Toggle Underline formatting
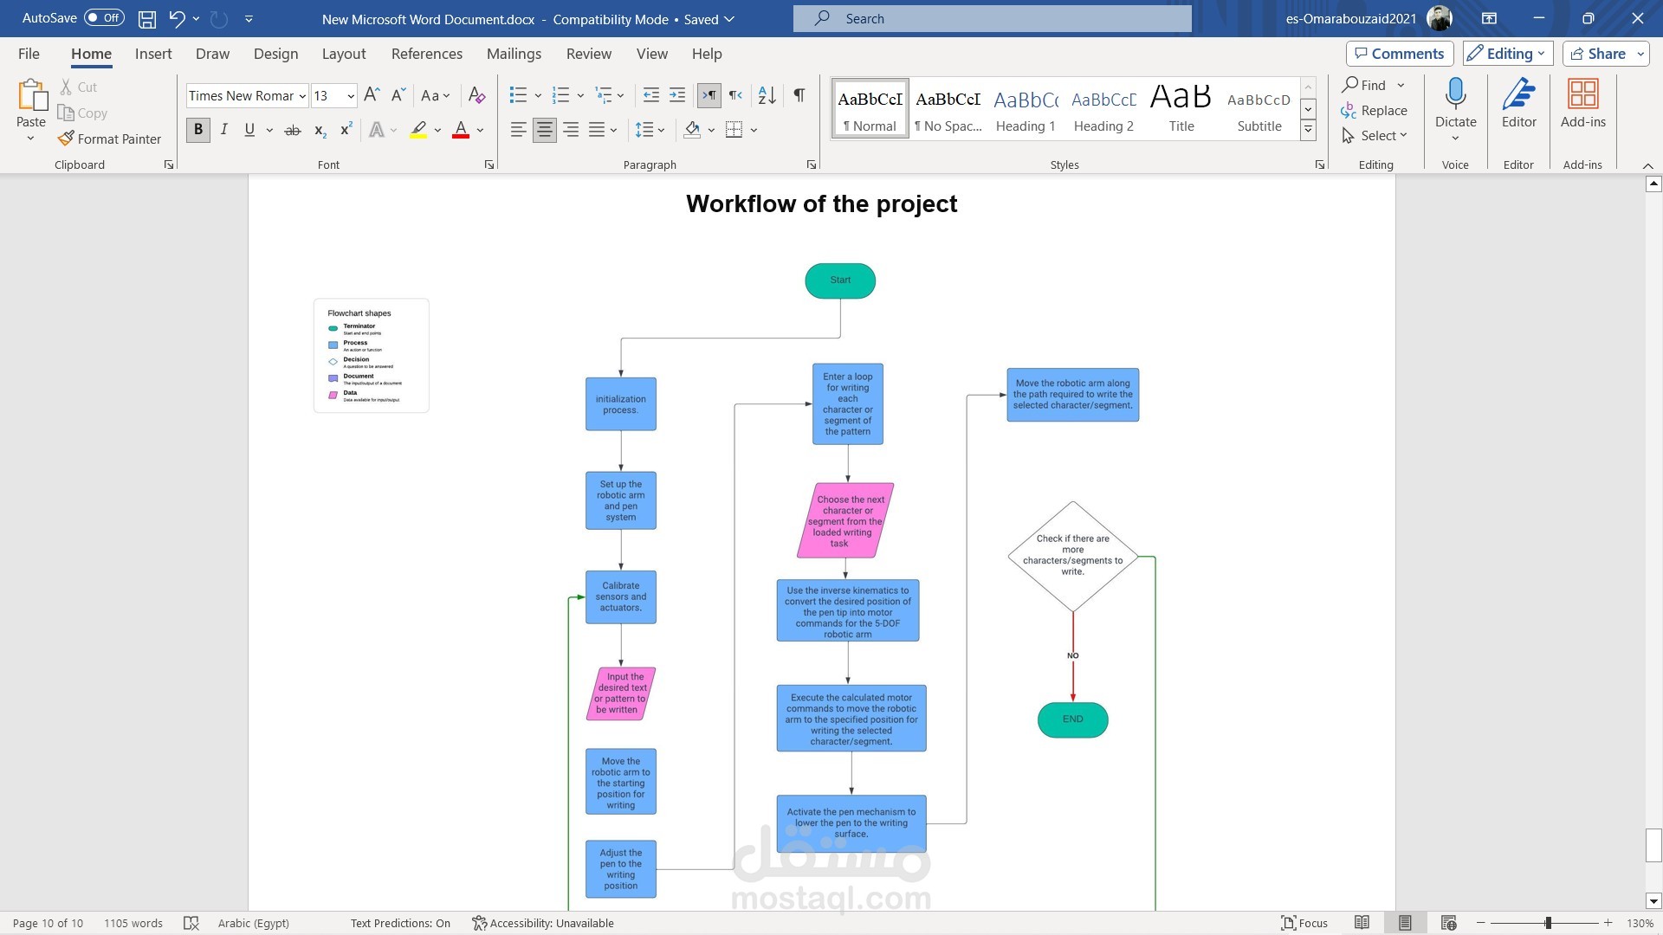The image size is (1663, 935). 249,130
